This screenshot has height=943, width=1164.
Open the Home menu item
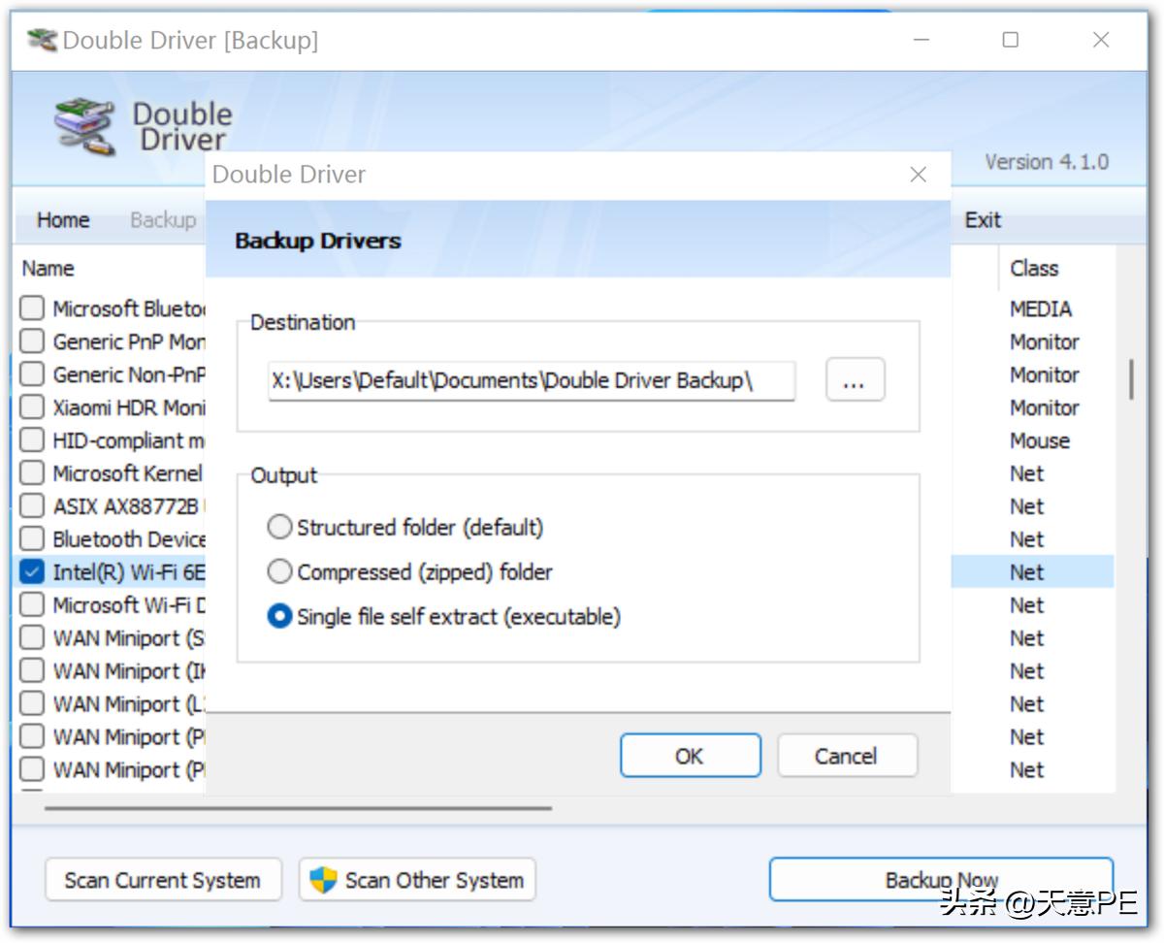[x=63, y=220]
